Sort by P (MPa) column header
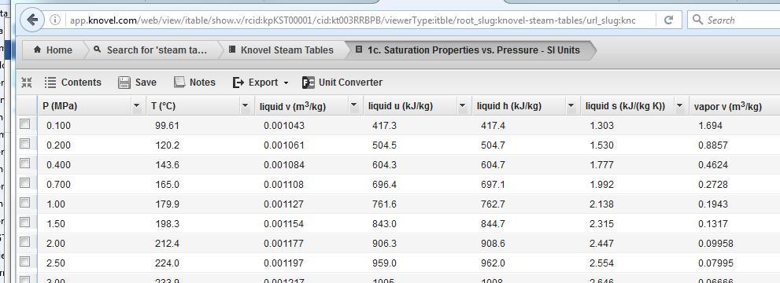Image resolution: width=780 pixels, height=283 pixels. 60,106
